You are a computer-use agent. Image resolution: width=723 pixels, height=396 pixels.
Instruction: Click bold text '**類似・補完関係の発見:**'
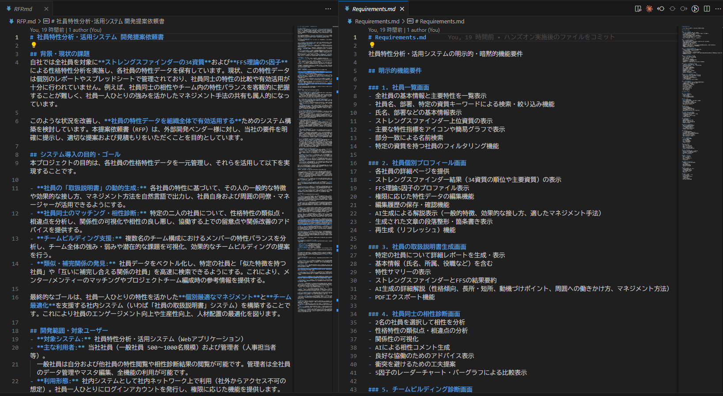(x=76, y=264)
